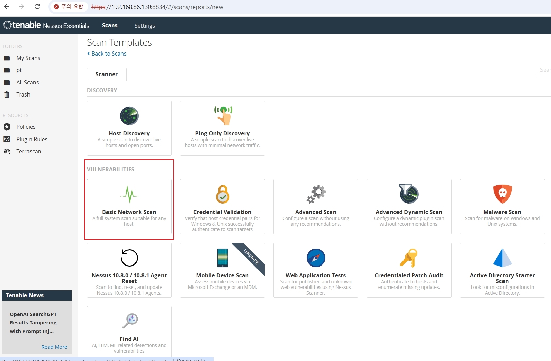Image resolution: width=551 pixels, height=361 pixels.
Task: Click the Host Discovery title
Action: pos(129,133)
